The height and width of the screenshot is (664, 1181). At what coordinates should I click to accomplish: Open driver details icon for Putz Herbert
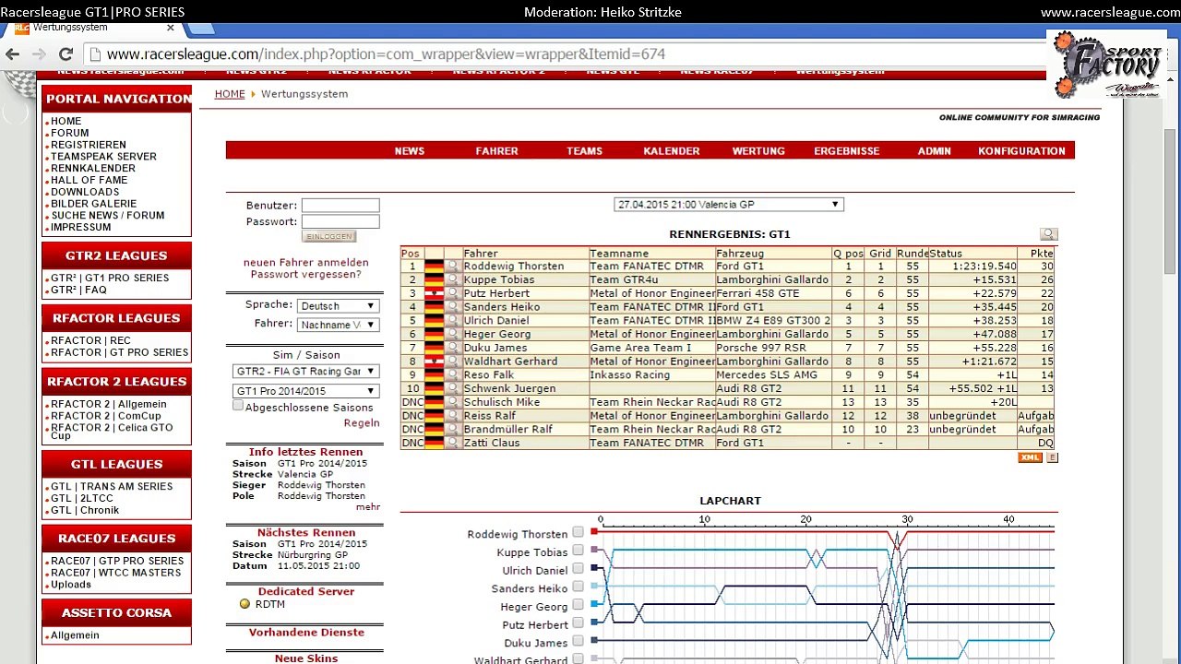tap(452, 293)
